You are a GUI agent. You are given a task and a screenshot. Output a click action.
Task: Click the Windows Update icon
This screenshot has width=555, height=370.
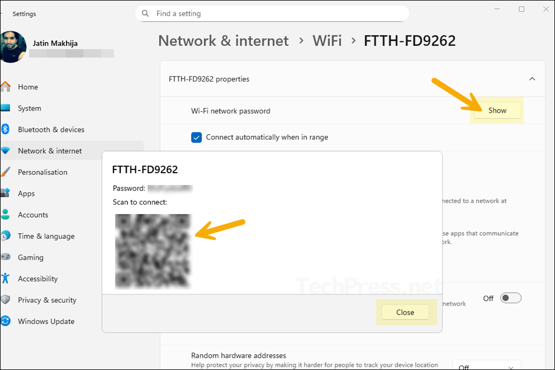tap(6, 321)
